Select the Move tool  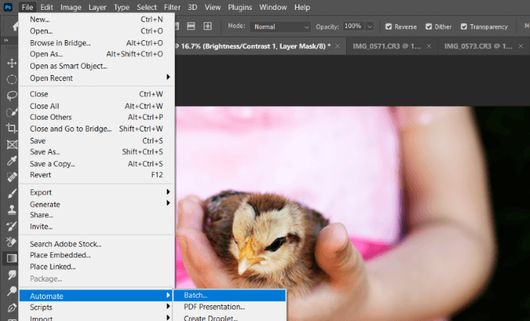11,62
